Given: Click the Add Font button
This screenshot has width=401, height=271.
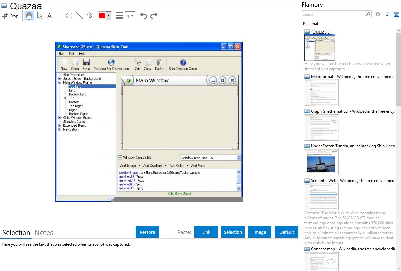Looking at the screenshot, I should pyautogui.click(x=198, y=165).
